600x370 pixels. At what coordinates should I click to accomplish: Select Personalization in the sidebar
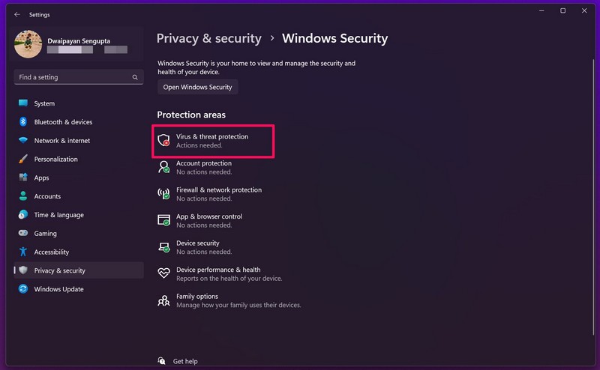[55, 159]
